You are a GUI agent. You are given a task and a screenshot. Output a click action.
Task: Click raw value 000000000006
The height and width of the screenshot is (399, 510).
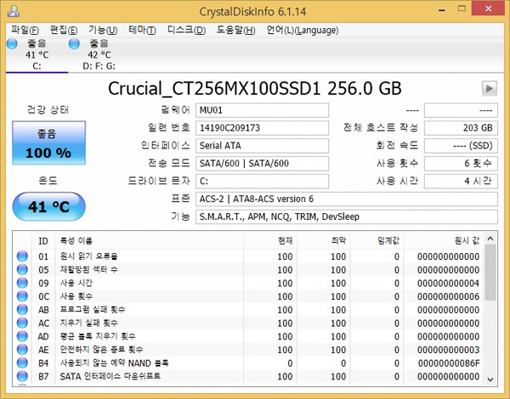point(448,296)
